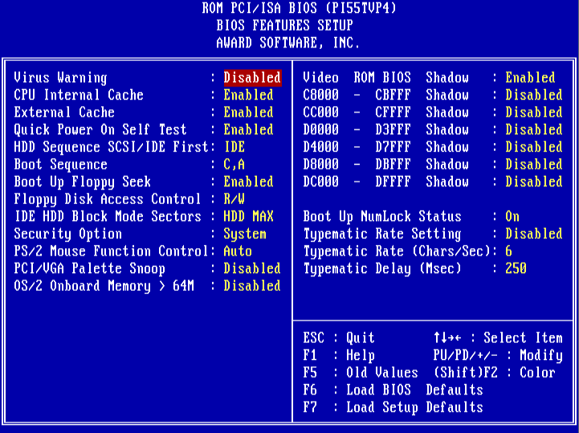
Task: Click the PCI/VGA Palette Snoop label
Action: click(89, 269)
